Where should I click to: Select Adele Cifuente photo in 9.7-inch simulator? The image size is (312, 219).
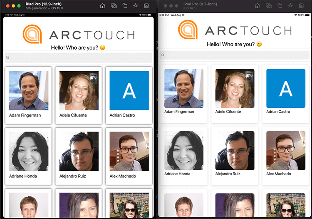point(235,88)
